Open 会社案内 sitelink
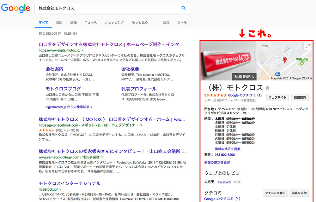The height and width of the screenshot is (202, 316). click(x=54, y=69)
